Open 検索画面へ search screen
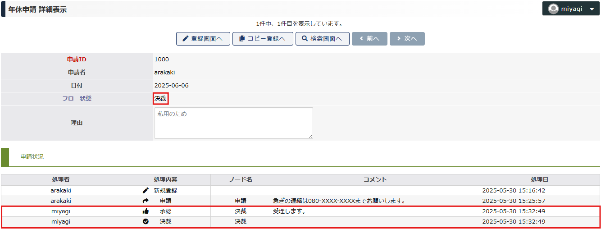 pyautogui.click(x=323, y=39)
